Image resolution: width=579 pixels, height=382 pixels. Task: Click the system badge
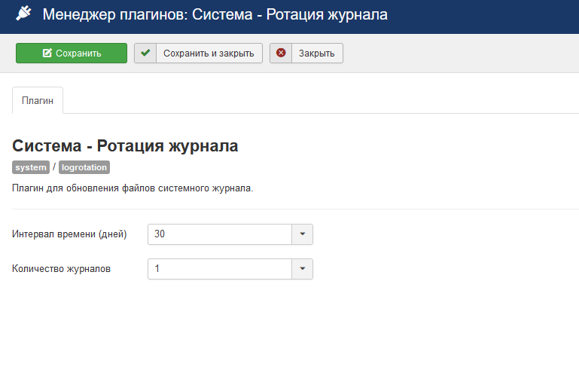(31, 167)
